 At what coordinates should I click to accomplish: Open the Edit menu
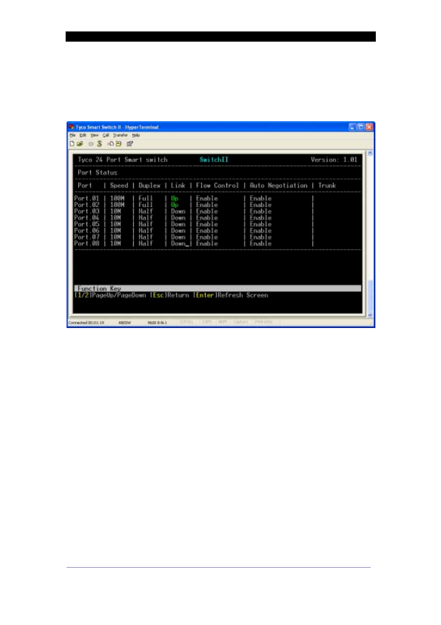(83, 136)
